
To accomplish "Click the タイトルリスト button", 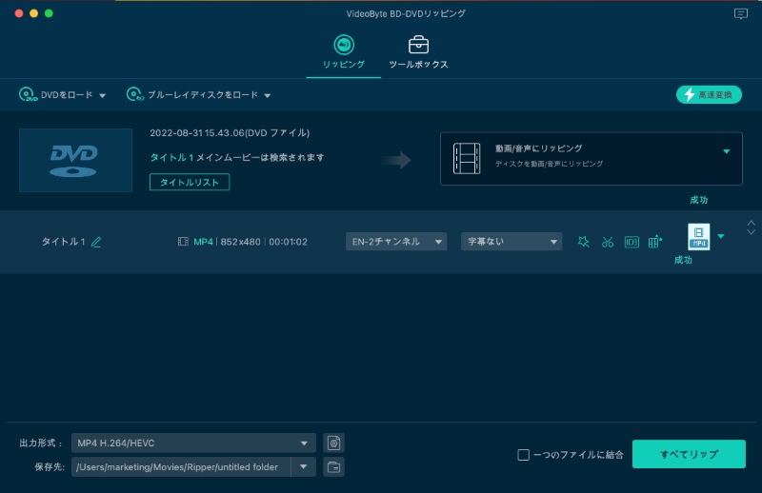I will coord(190,182).
